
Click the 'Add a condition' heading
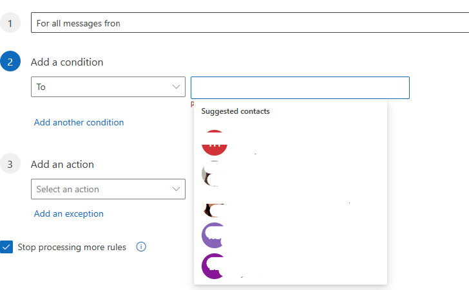point(67,62)
